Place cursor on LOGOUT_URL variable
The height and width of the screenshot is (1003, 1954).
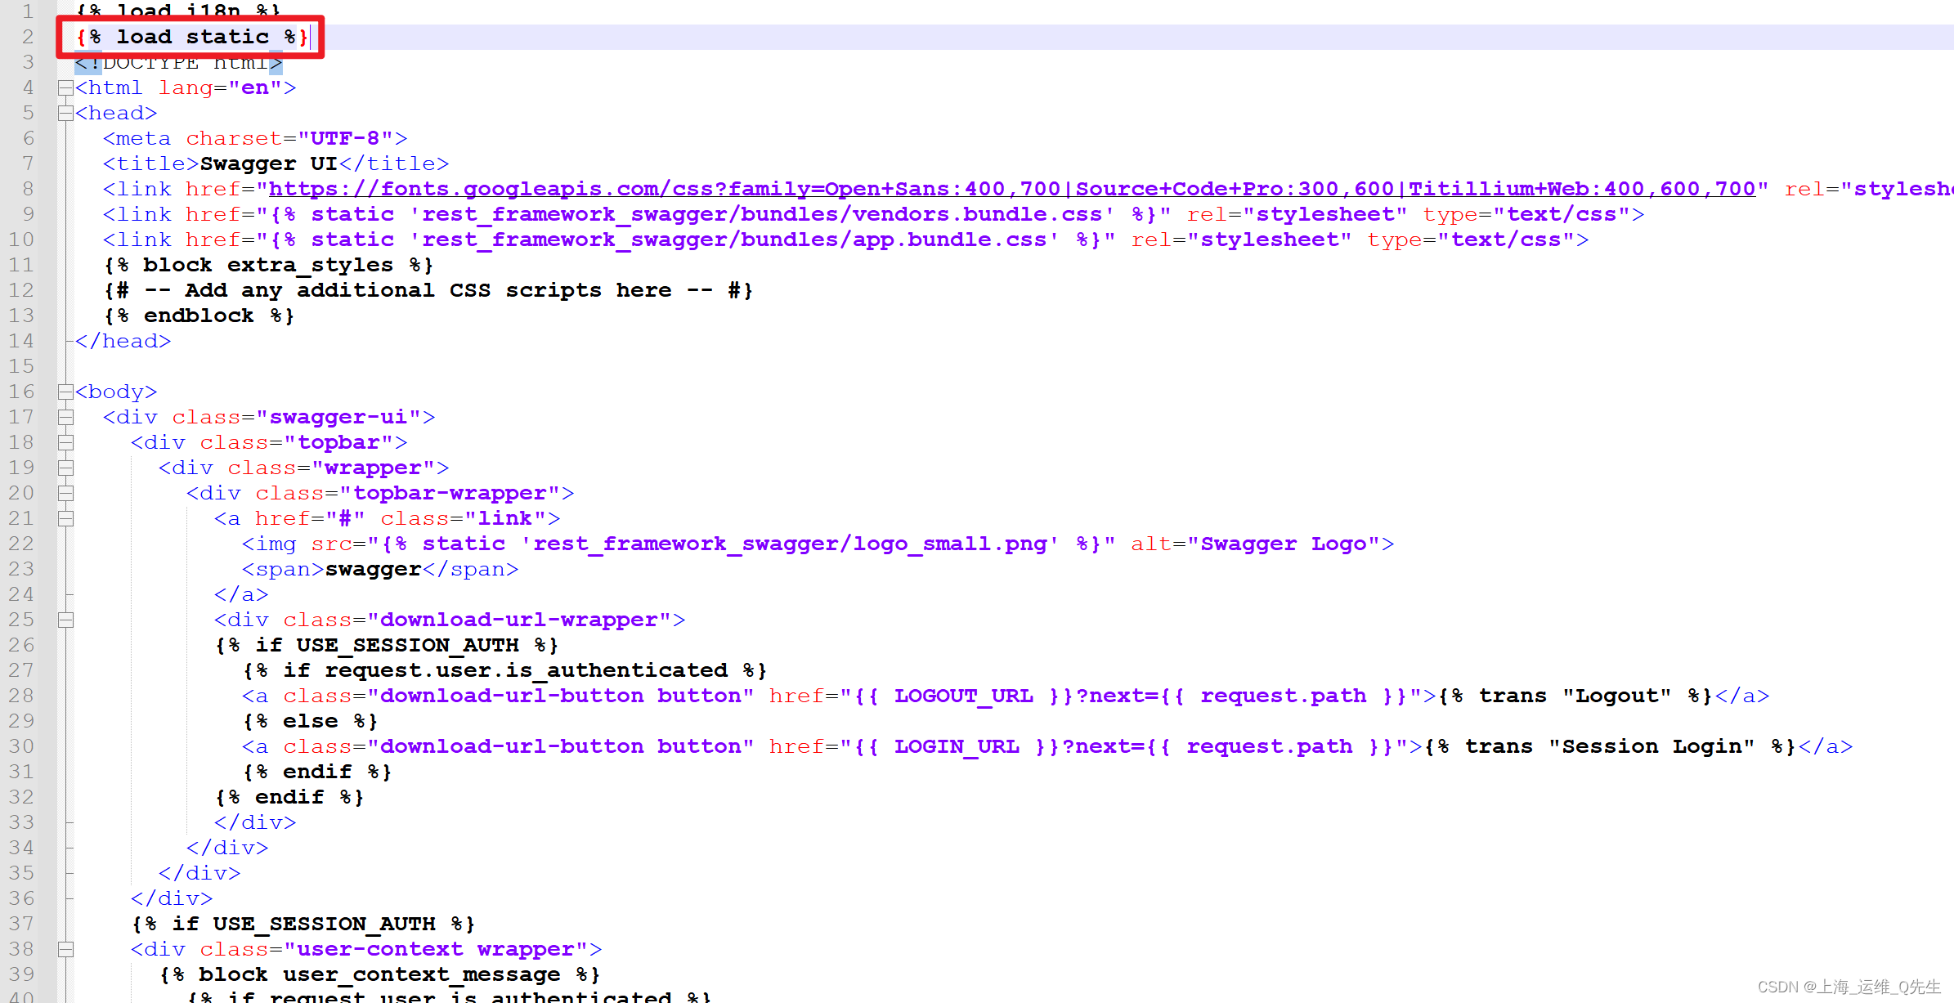(963, 696)
